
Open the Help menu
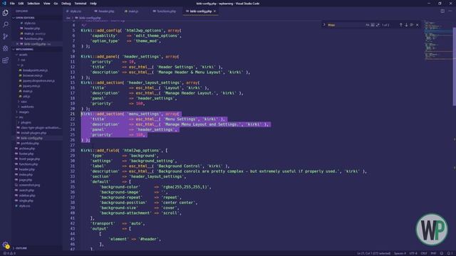(93, 4)
